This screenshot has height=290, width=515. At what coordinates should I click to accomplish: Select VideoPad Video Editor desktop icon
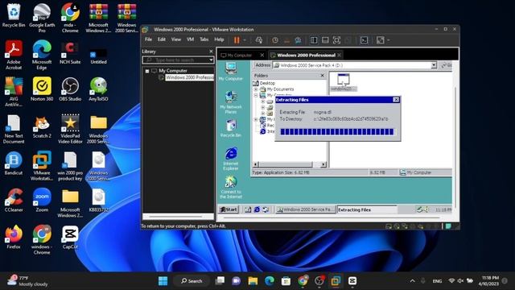(x=70, y=129)
